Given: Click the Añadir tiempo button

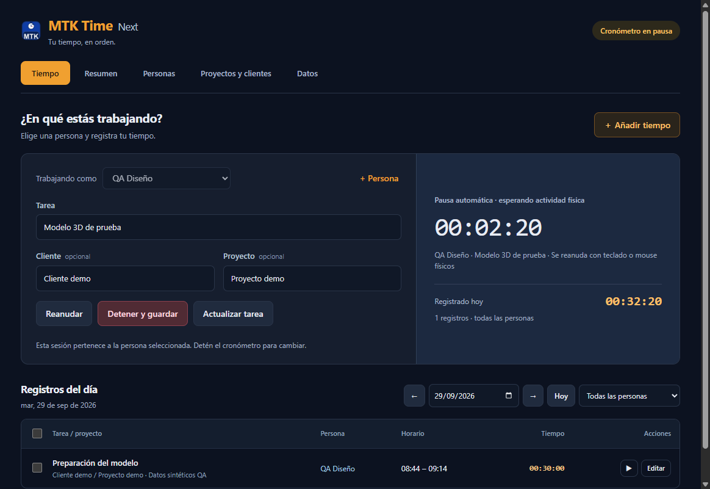Looking at the screenshot, I should (x=637, y=125).
